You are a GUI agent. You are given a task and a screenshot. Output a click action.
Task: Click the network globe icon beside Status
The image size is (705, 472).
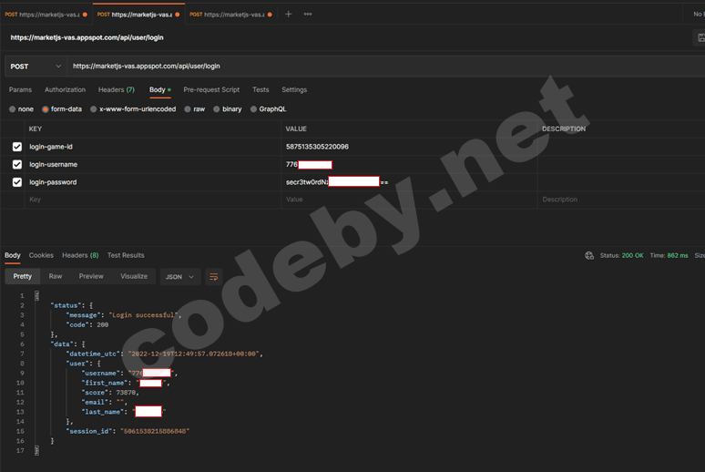point(589,255)
